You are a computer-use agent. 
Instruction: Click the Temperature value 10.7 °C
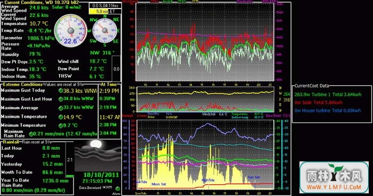click(39, 23)
